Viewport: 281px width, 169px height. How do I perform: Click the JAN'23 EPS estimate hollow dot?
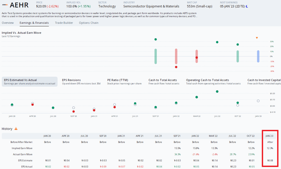258,101
